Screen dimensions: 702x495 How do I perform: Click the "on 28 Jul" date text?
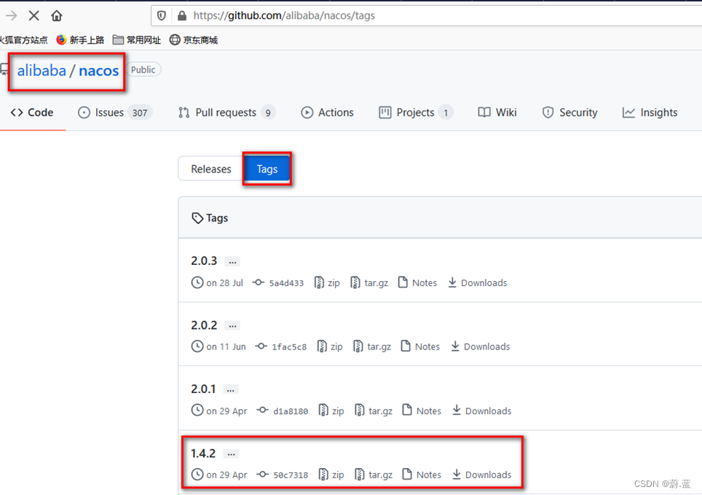click(224, 283)
